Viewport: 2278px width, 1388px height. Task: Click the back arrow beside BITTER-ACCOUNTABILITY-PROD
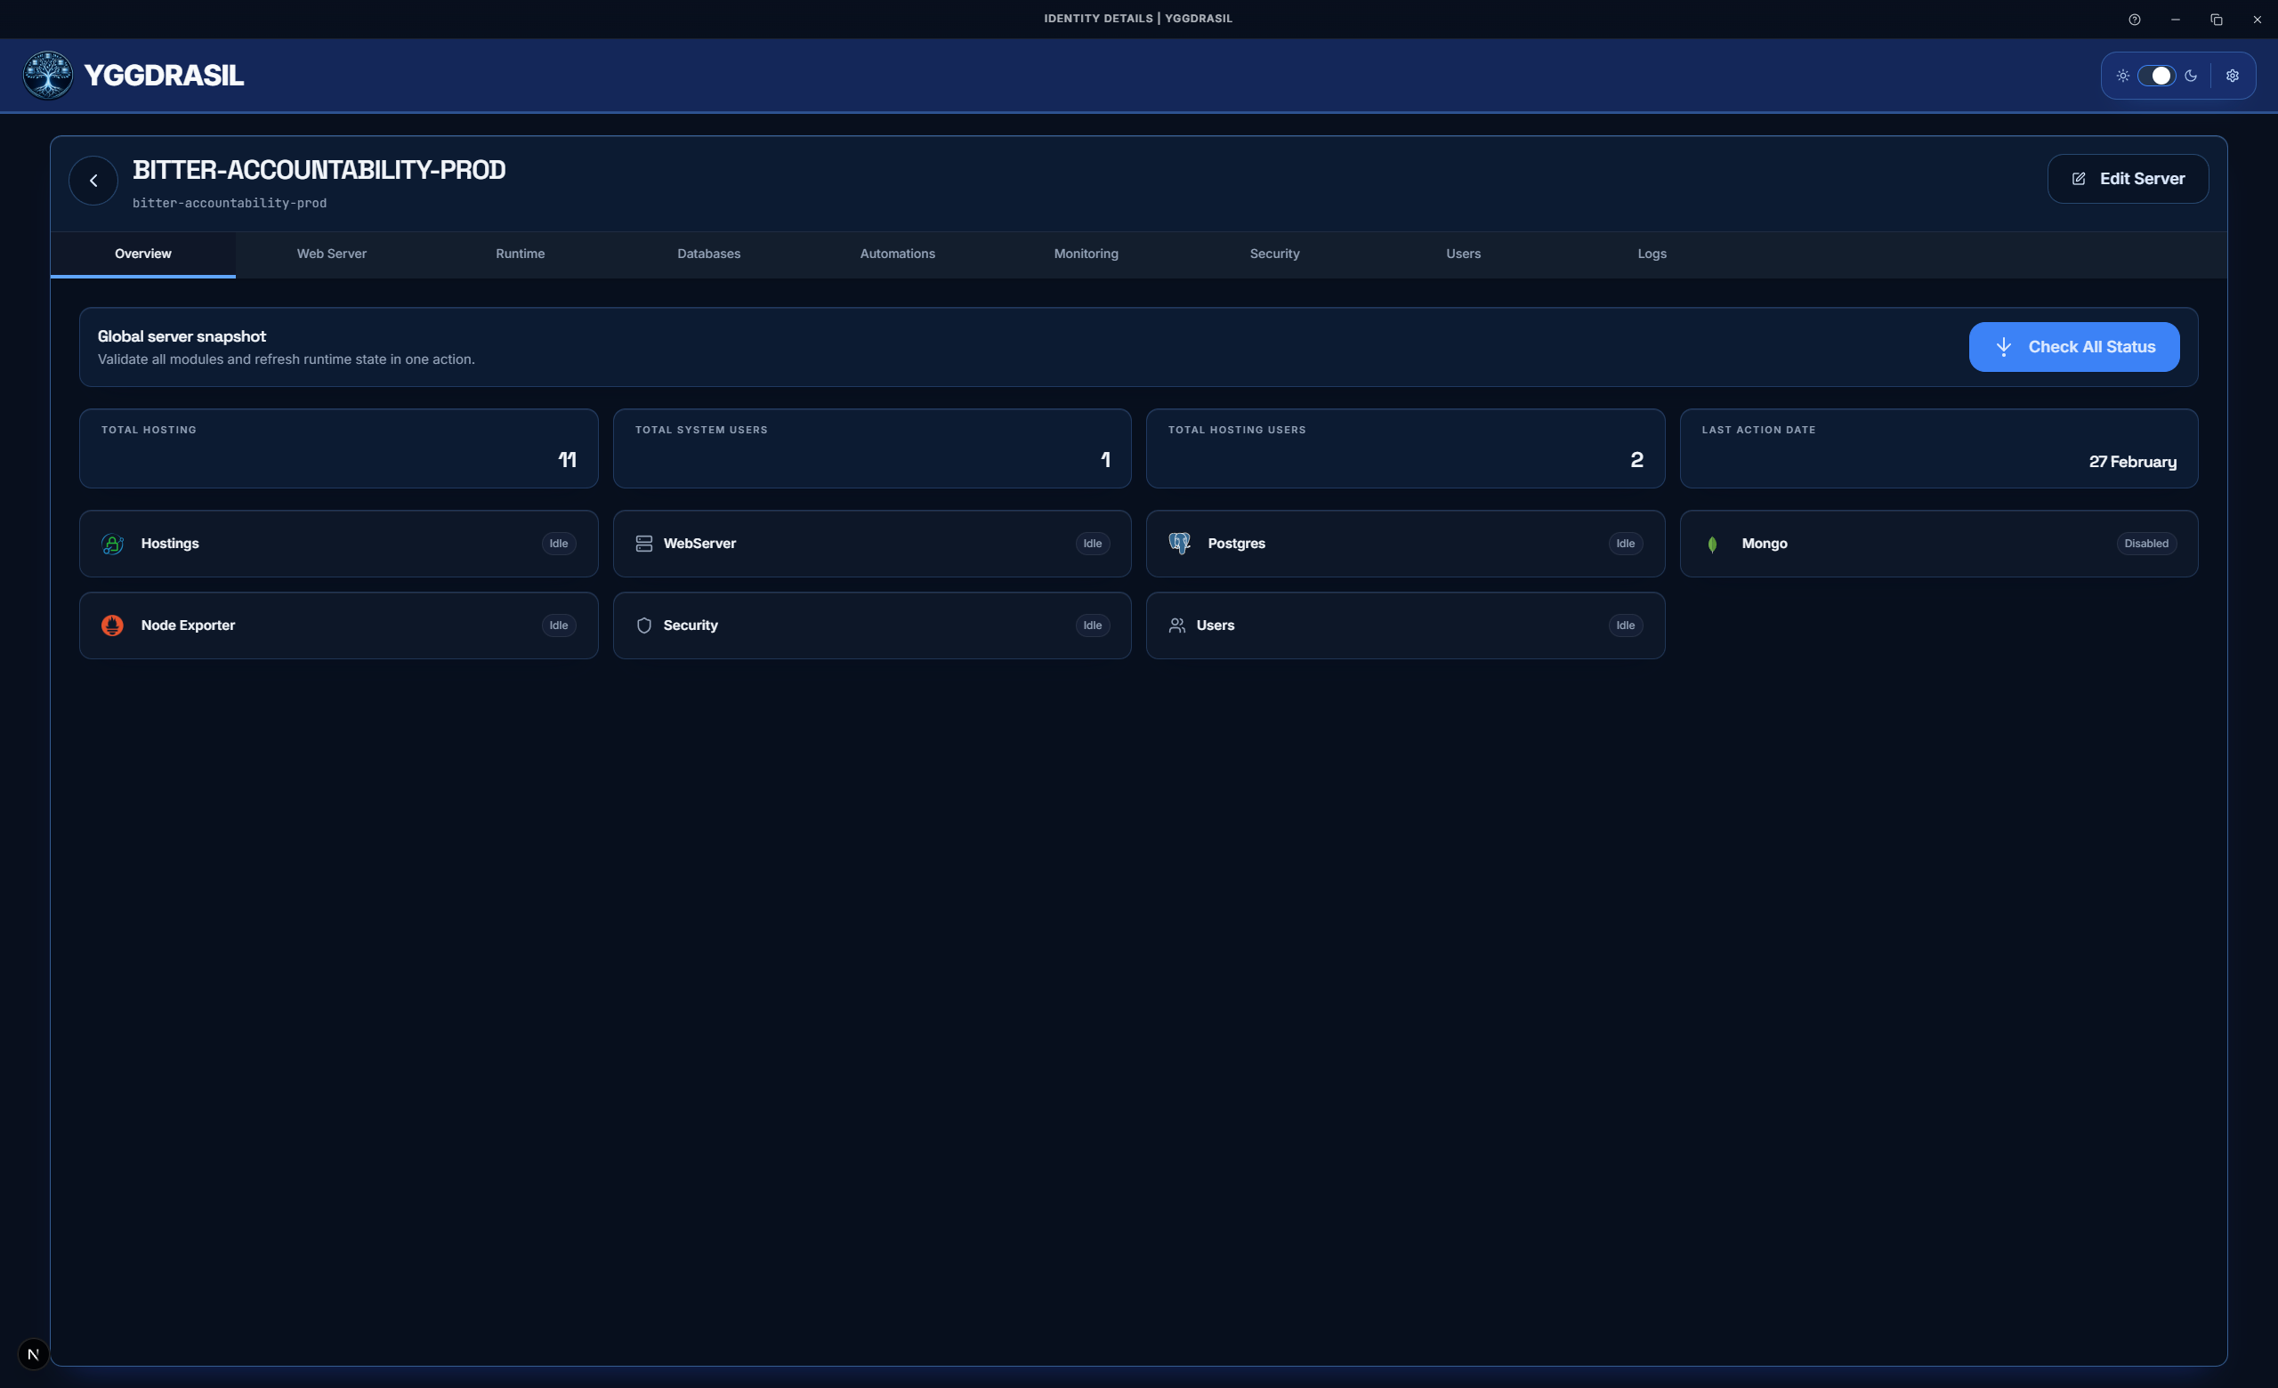tap(93, 179)
